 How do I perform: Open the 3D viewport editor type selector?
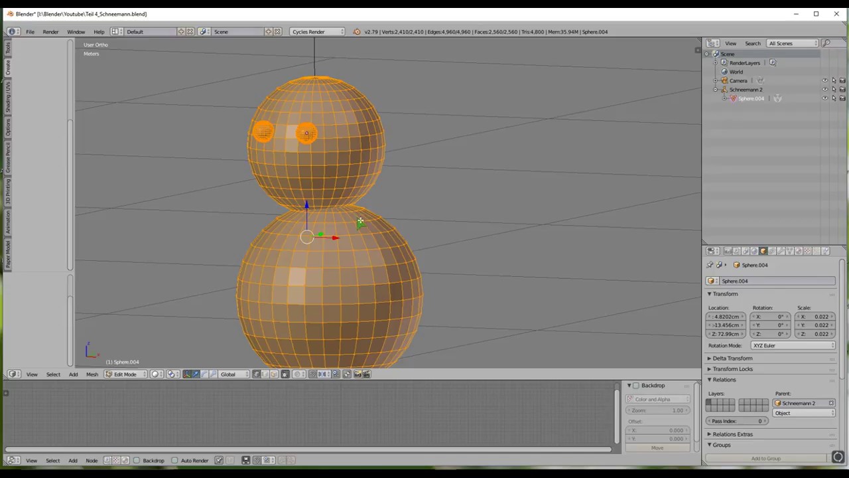pyautogui.click(x=13, y=374)
